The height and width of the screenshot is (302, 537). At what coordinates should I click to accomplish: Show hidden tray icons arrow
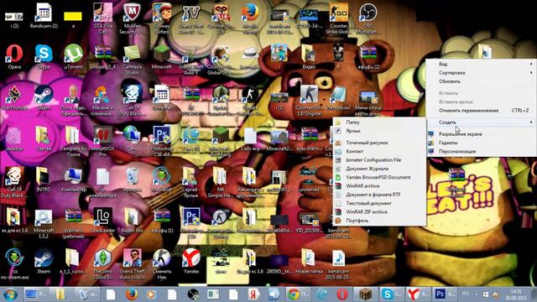point(476,294)
